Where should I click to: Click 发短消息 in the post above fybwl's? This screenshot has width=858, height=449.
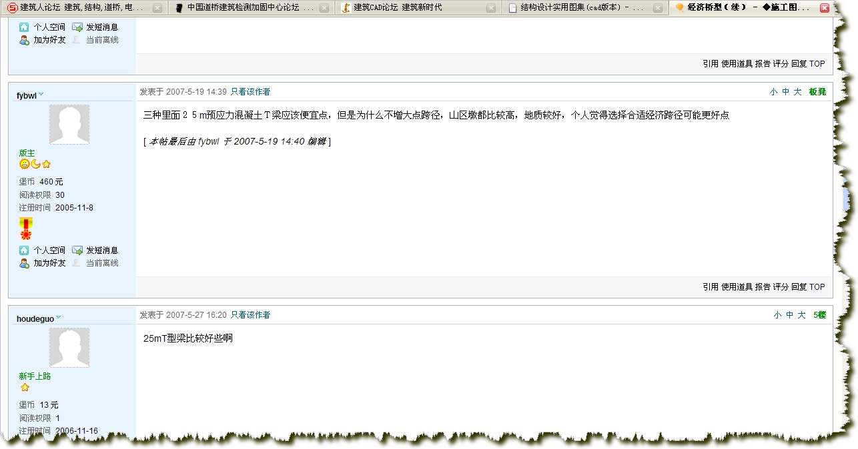(102, 27)
